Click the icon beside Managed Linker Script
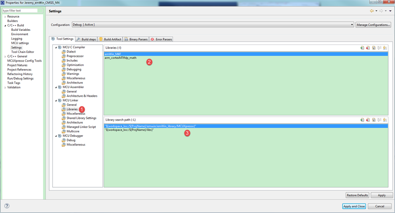 (64, 127)
